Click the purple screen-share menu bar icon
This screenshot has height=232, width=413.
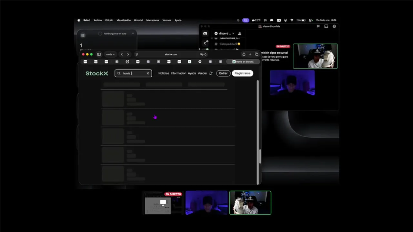[x=246, y=20]
